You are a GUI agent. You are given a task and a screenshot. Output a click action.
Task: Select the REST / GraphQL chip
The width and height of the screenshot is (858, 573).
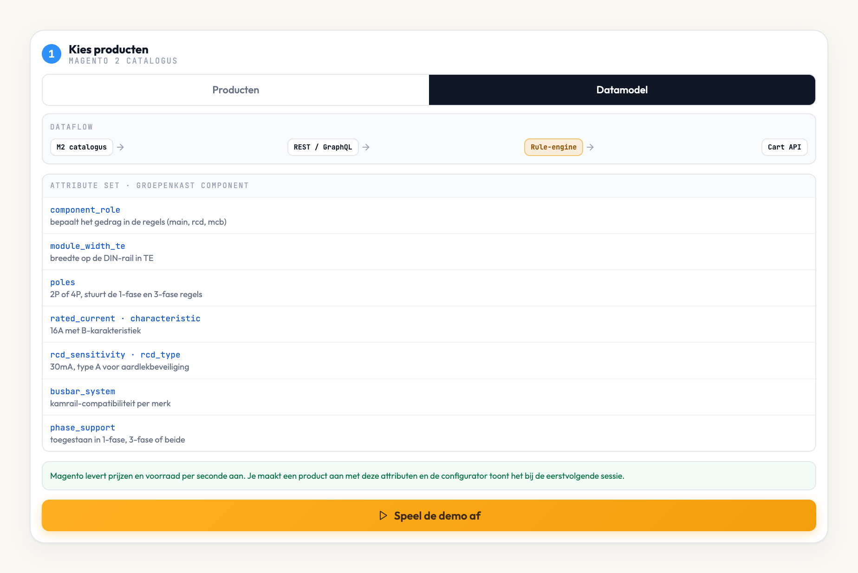323,147
